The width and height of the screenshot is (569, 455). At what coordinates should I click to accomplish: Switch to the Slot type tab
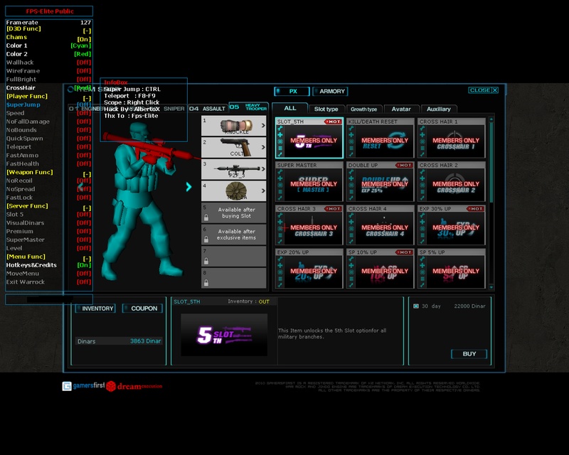coord(326,109)
